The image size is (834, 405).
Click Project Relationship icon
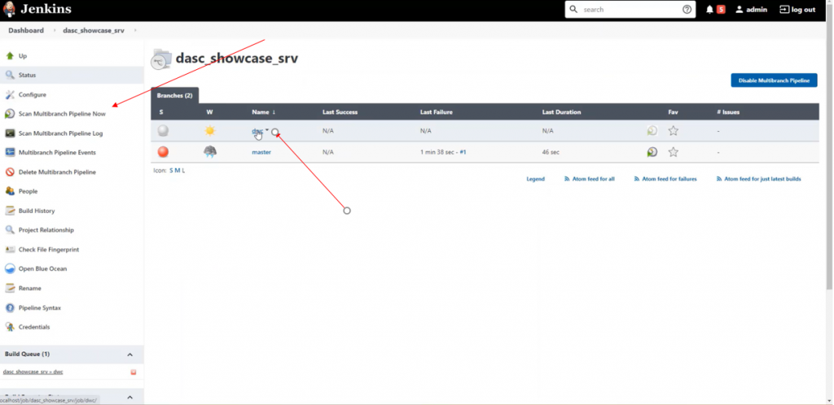click(x=10, y=230)
